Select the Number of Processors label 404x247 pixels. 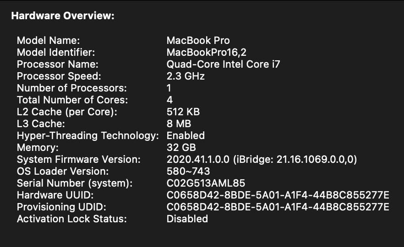[x=72, y=88]
